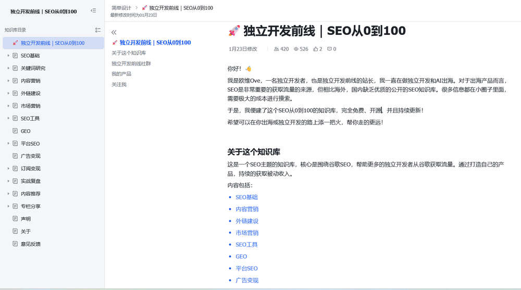Viewport: 521px width, 290px height.
Task: Click the comment icon showing 0
Action: coord(329,49)
